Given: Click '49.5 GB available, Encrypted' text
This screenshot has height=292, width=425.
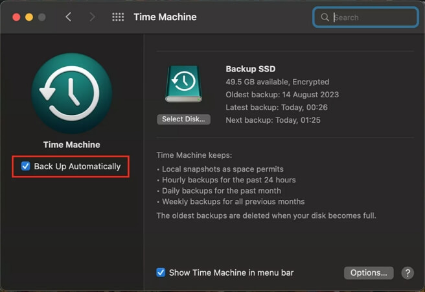Looking at the screenshot, I should click(277, 82).
